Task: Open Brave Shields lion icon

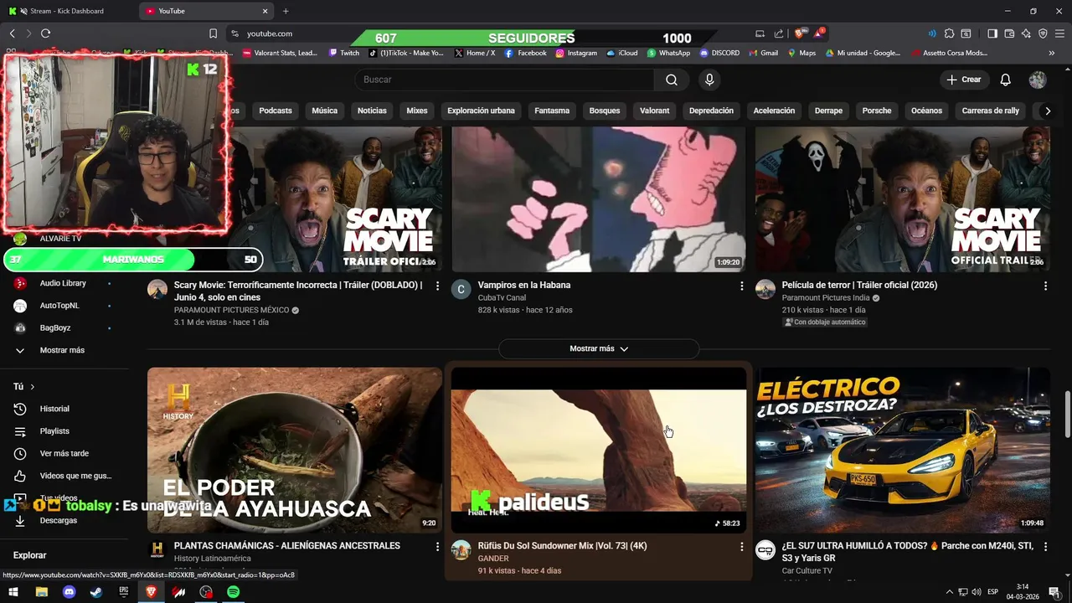Action: coord(799,33)
